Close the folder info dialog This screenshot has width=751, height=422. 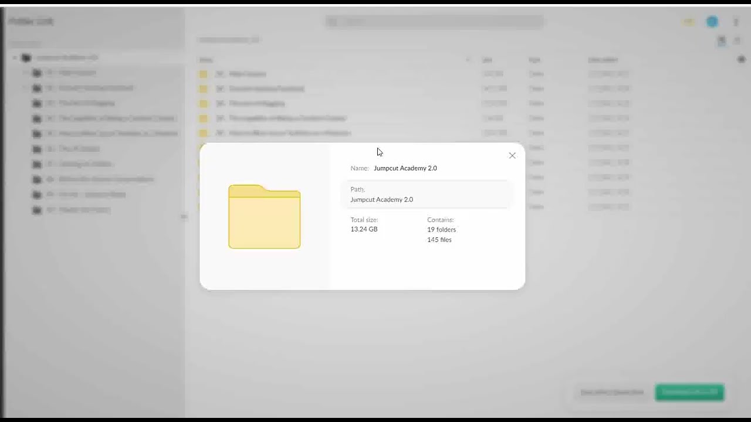512,155
